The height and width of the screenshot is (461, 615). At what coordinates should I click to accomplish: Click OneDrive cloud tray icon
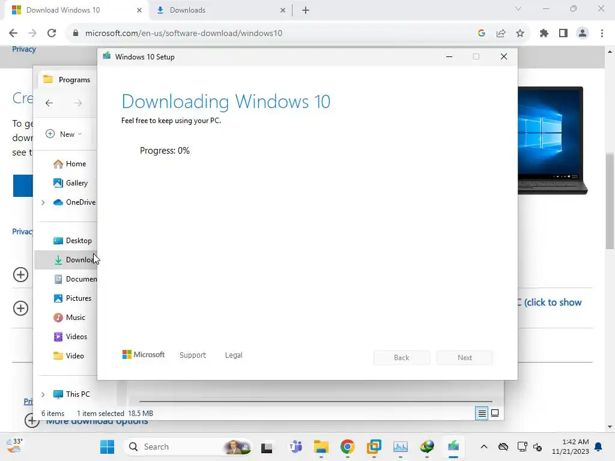pyautogui.click(x=503, y=447)
